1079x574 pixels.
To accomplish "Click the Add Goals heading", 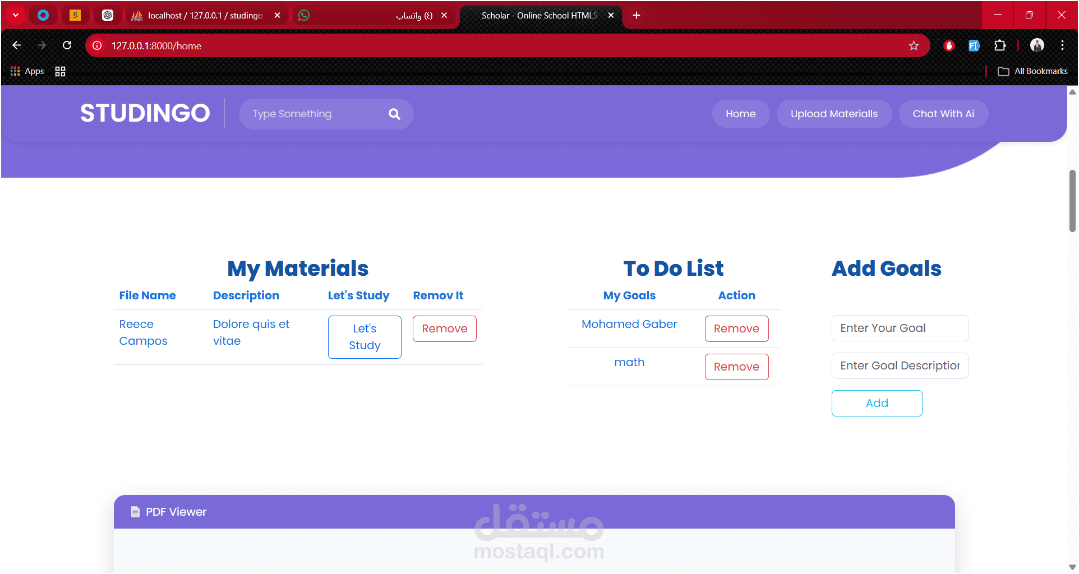I will 887,269.
